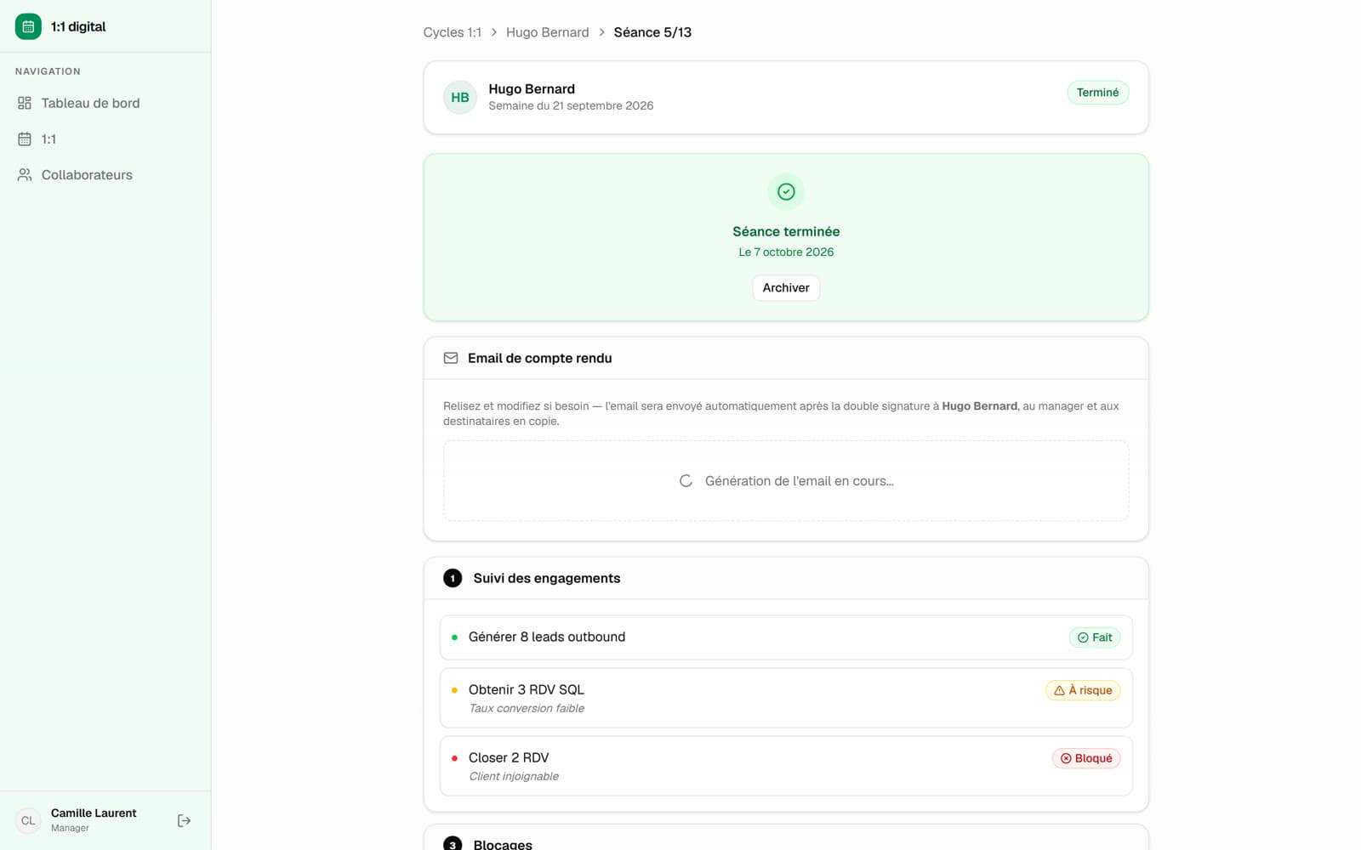Click the loading spinner for email generation

(686, 481)
